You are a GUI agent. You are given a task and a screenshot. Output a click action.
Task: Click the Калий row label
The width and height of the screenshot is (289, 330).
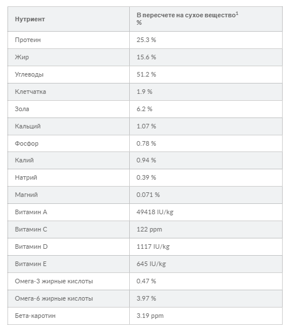click(x=24, y=160)
